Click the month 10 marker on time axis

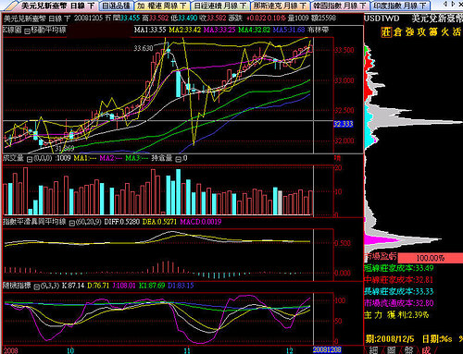[x=70, y=350]
